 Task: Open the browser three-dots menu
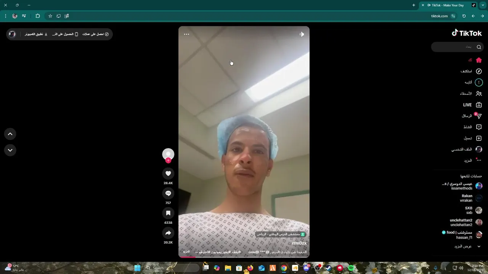click(x=5, y=16)
